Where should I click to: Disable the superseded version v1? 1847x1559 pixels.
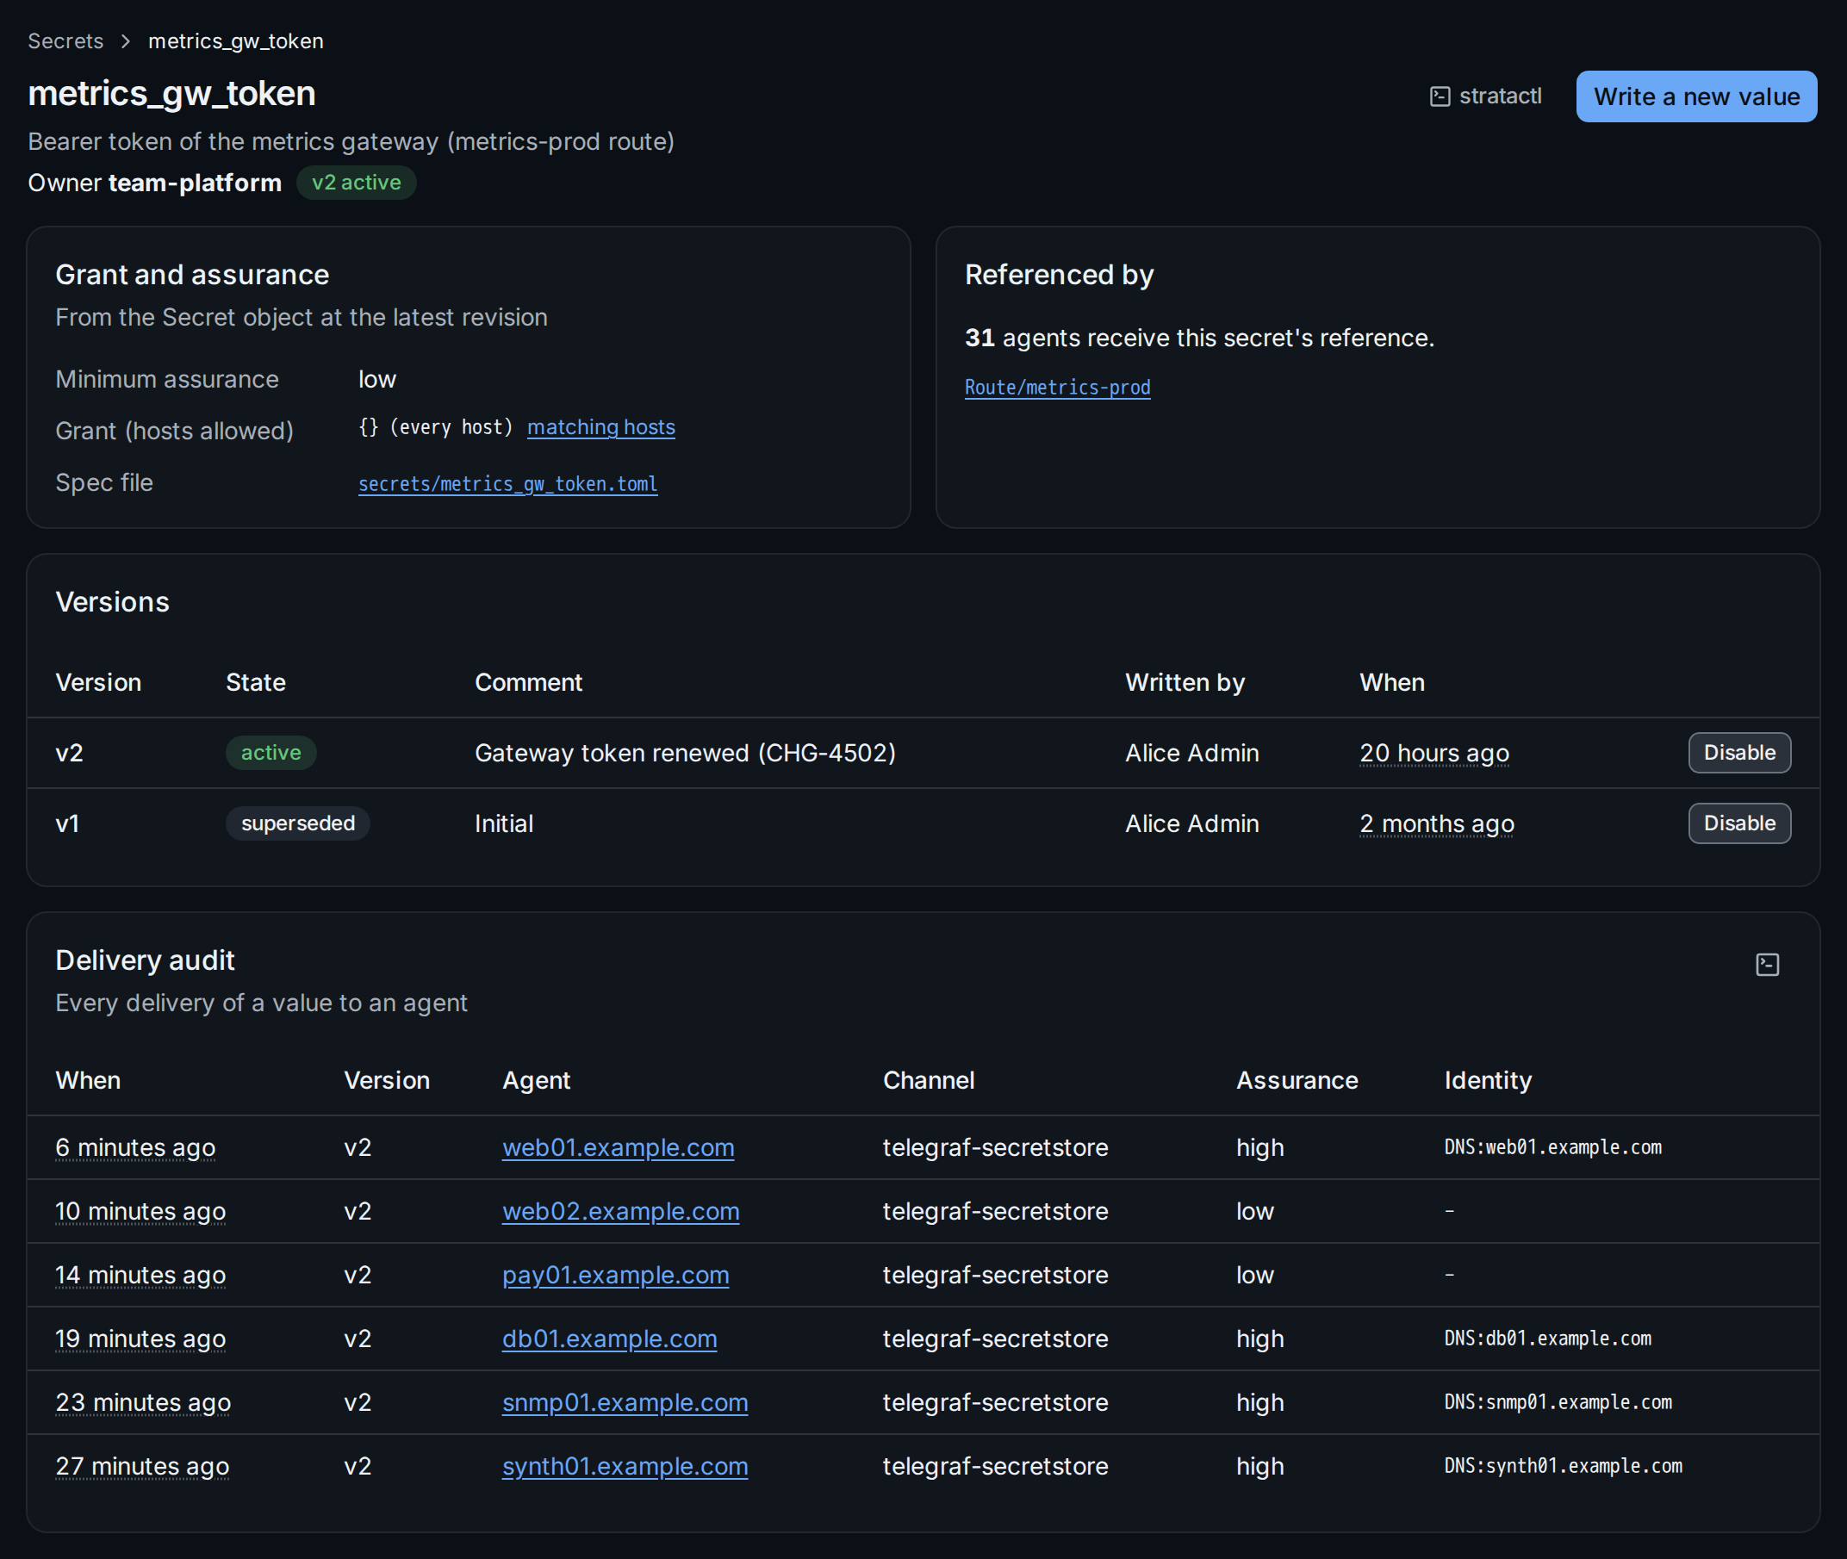[1738, 823]
